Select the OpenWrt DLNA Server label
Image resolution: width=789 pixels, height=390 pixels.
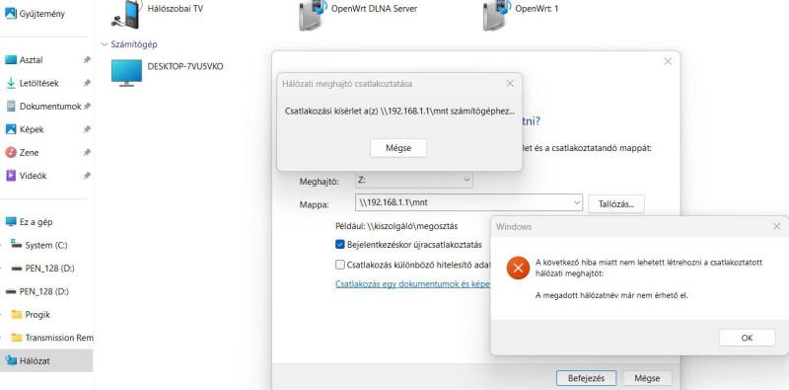pyautogui.click(x=374, y=9)
